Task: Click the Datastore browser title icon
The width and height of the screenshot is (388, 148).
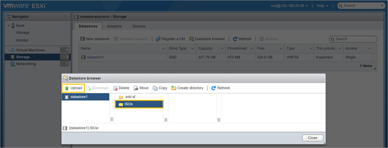Action: pyautogui.click(x=65, y=78)
